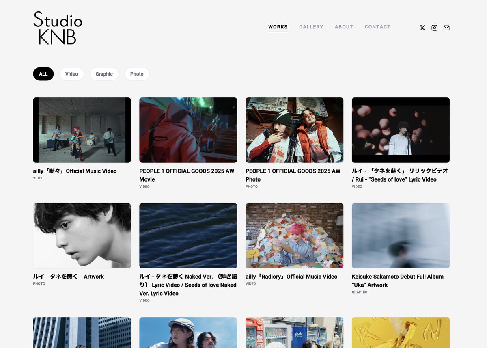This screenshot has width=487, height=348.
Task: Go to the WORKS nav item
Action: tap(278, 27)
